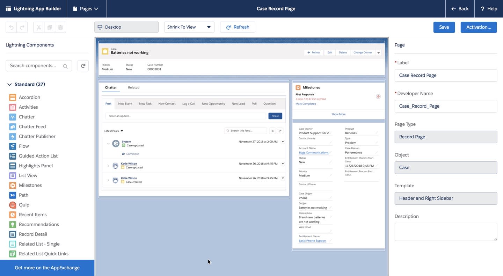Click the Redo arrow icon

click(22, 27)
